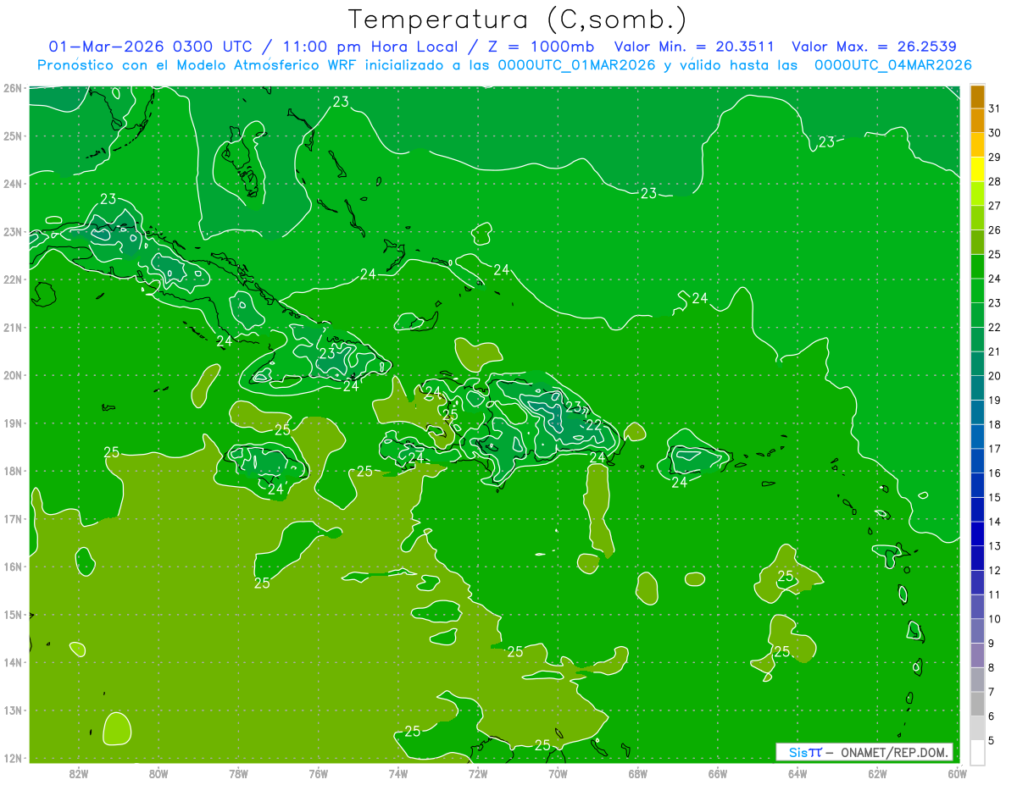Screen dimensions: 1017x785
Task: Click the 23N latitude axis label
Action: 12,232
